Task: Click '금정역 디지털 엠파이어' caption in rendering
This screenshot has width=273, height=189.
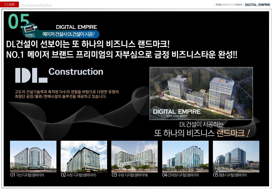Action: click(x=177, y=116)
